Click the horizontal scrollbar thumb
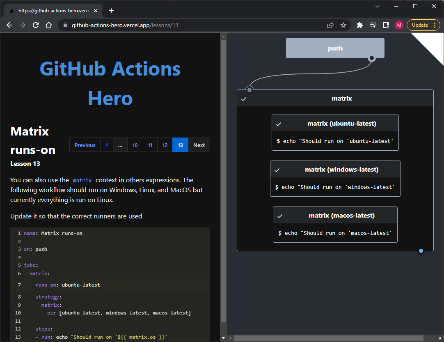The height and width of the screenshot is (342, 444). tap(328, 338)
